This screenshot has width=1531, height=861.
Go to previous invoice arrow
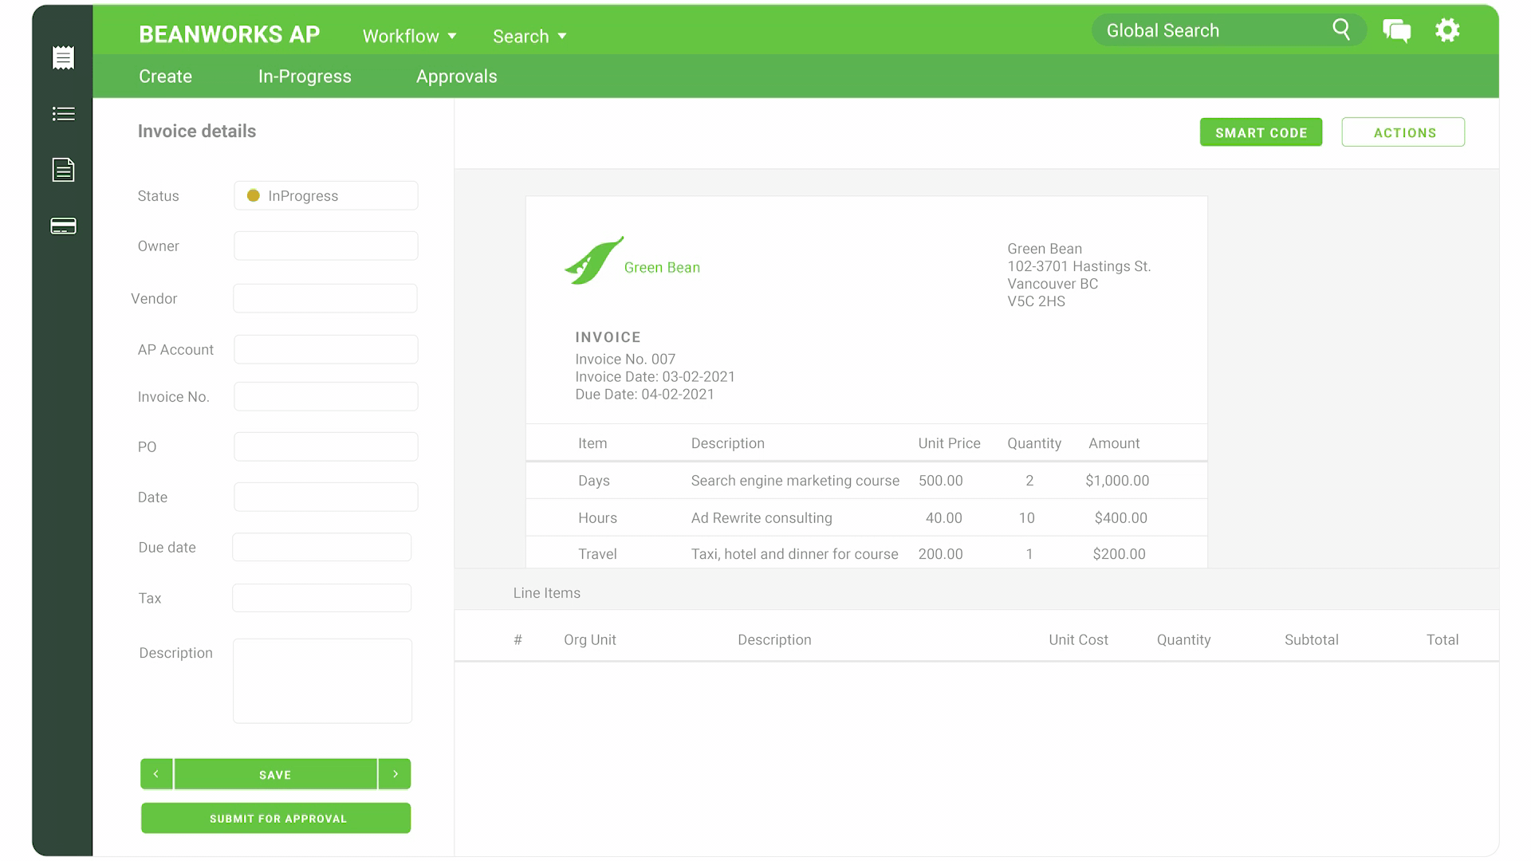[x=156, y=774]
